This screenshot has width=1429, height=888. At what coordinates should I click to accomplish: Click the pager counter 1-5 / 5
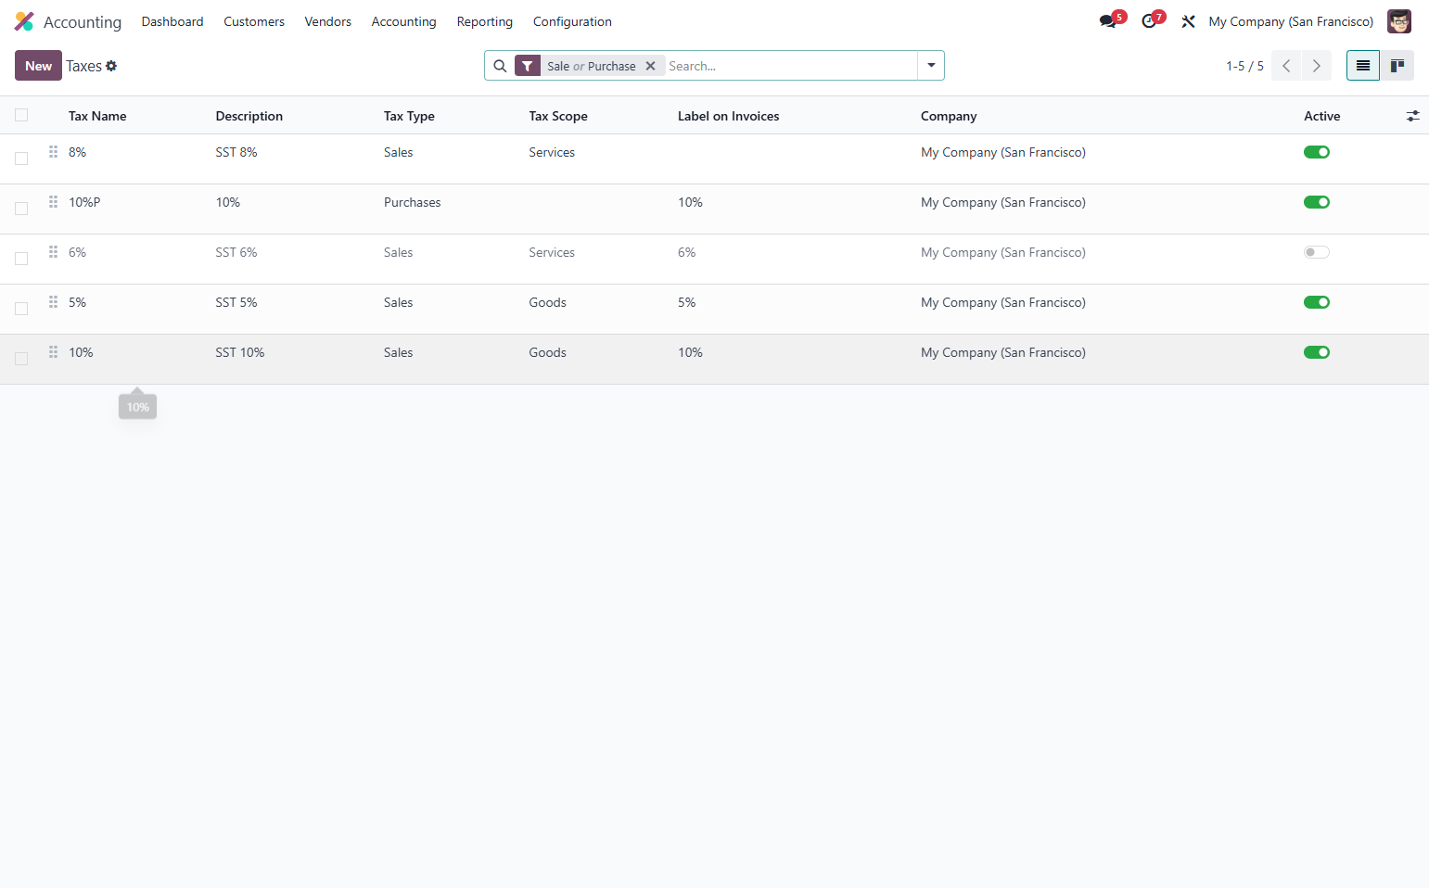1244,66
